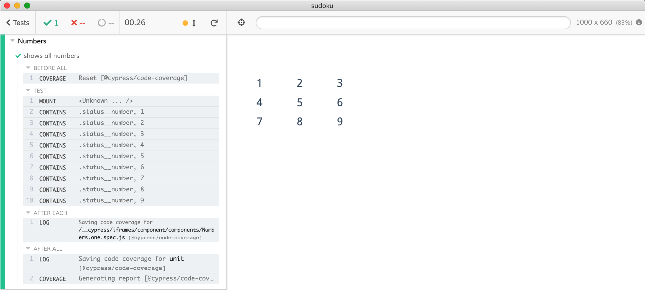The image size is (645, 290).
Task: Select the CONTAINS .status__number, 5 command
Action: pyautogui.click(x=121, y=156)
